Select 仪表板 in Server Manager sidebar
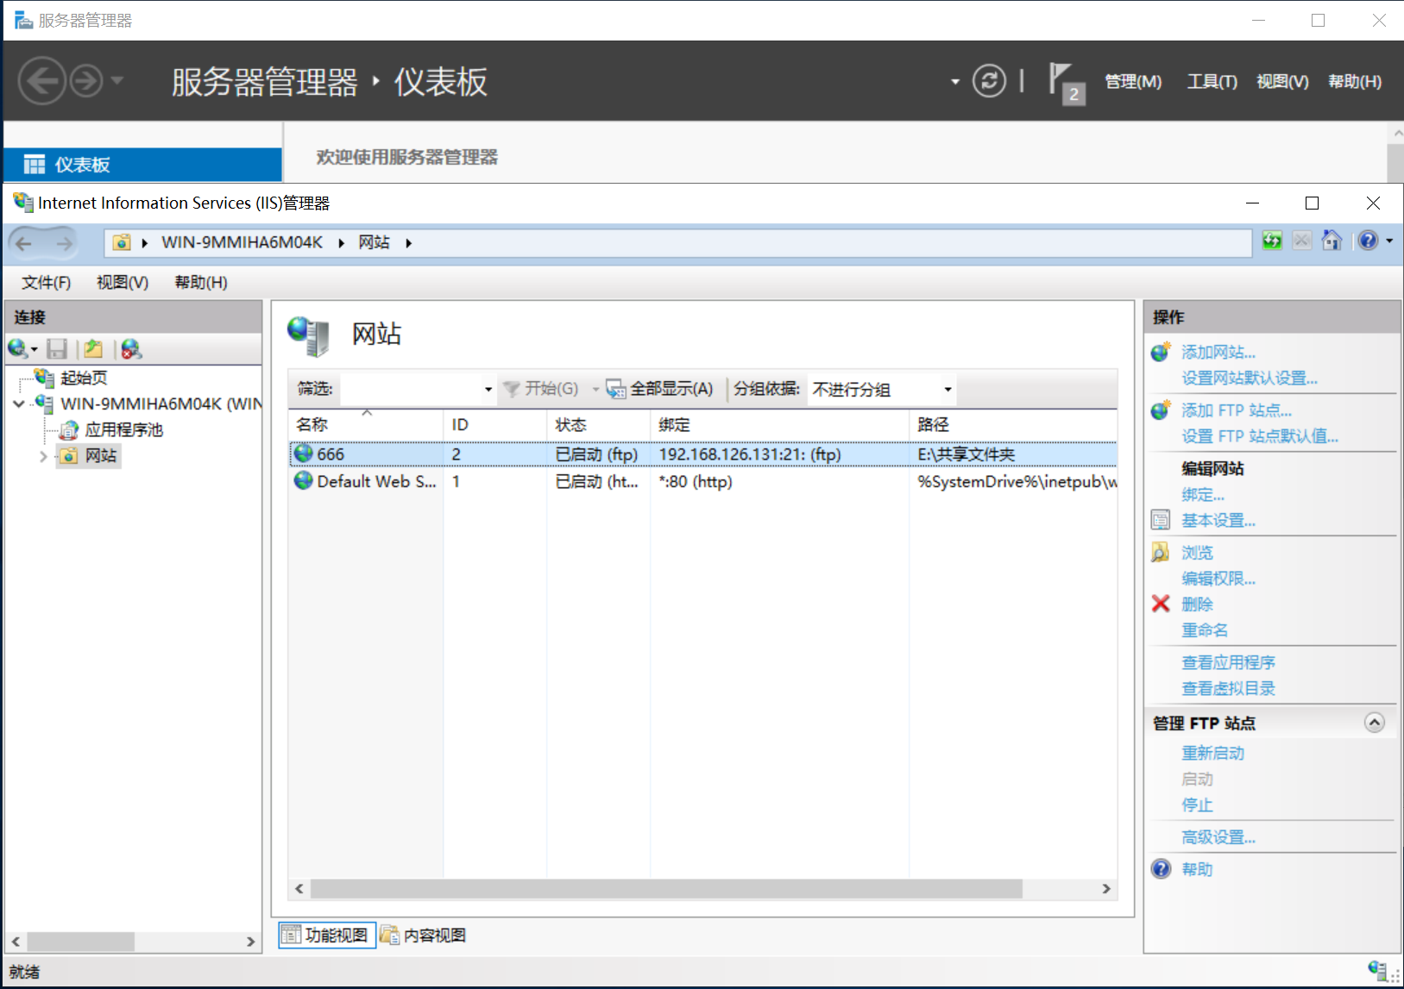 142,164
